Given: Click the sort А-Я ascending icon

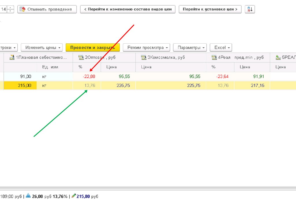Looking at the screenshot, I should coord(250,9).
